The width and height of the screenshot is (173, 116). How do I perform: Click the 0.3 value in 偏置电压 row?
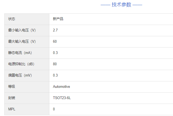(x=55, y=75)
